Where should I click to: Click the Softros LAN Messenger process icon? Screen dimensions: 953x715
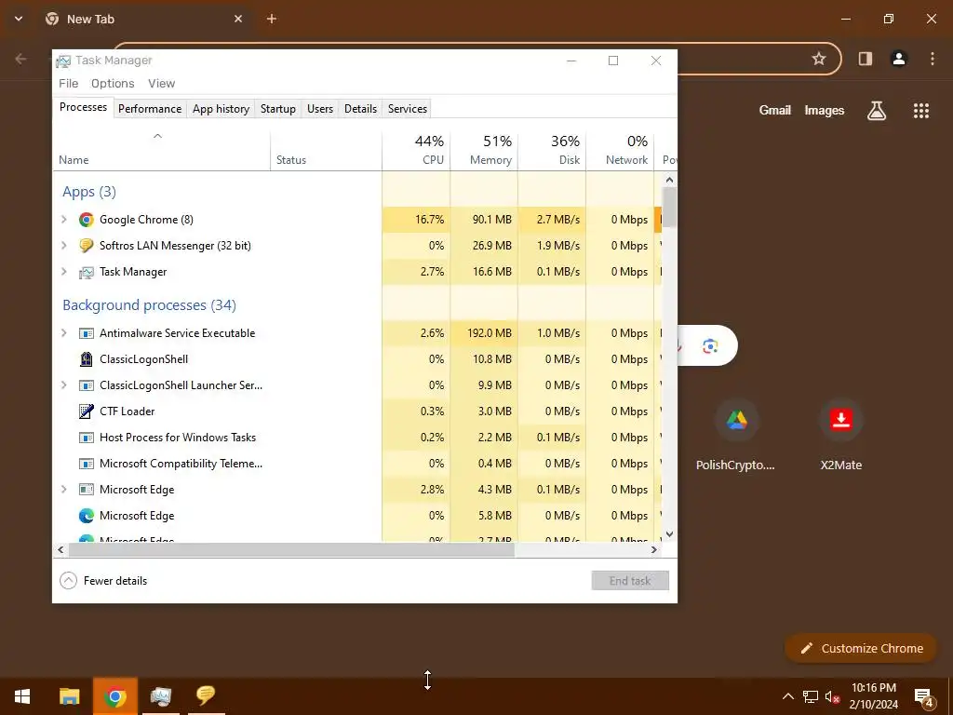click(x=87, y=246)
